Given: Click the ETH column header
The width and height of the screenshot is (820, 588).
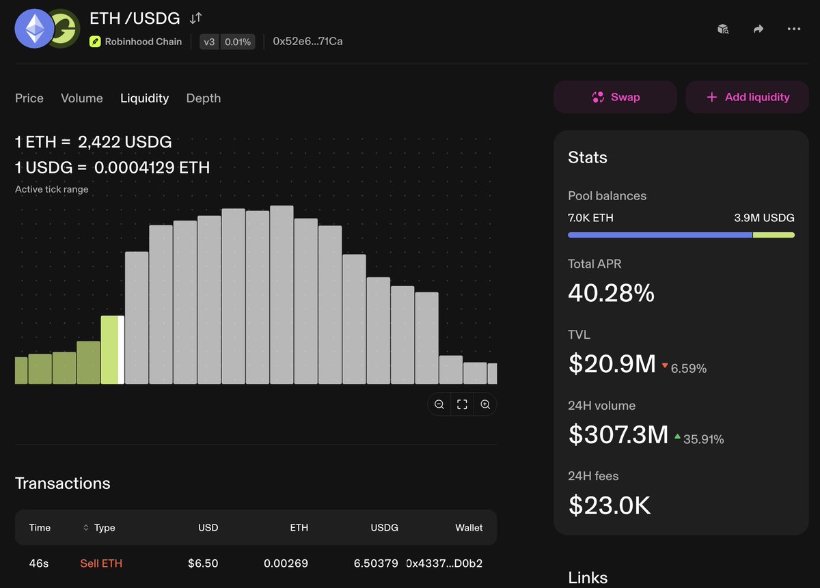Looking at the screenshot, I should (x=299, y=528).
